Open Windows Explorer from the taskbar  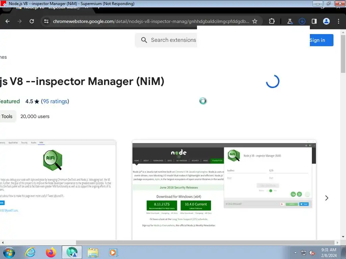(x=93, y=252)
